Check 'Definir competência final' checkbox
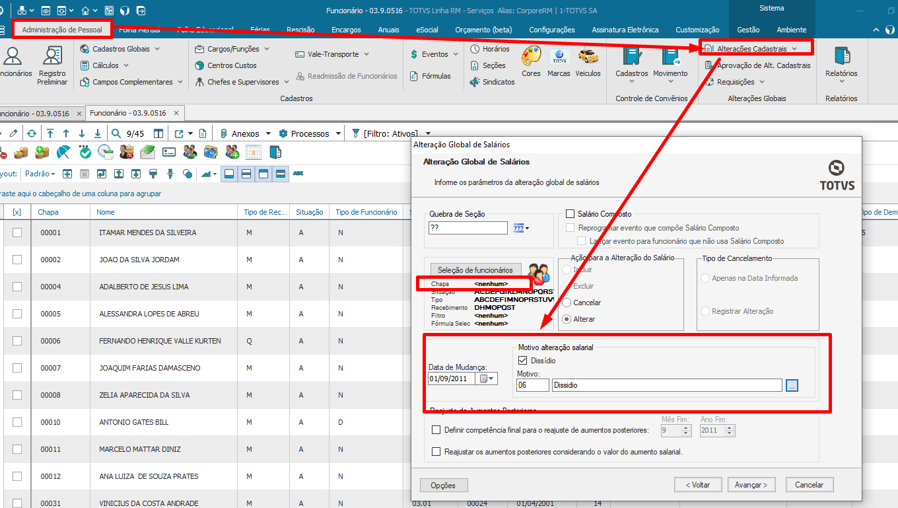898x508 pixels. click(436, 430)
